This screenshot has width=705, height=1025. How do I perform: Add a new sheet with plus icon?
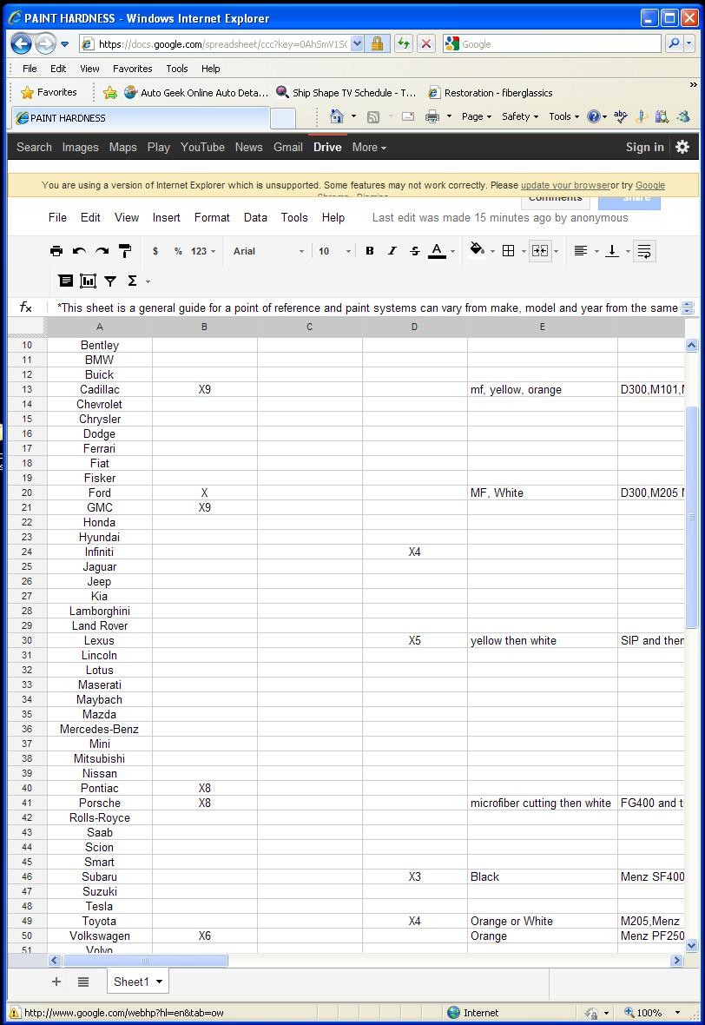click(x=56, y=982)
